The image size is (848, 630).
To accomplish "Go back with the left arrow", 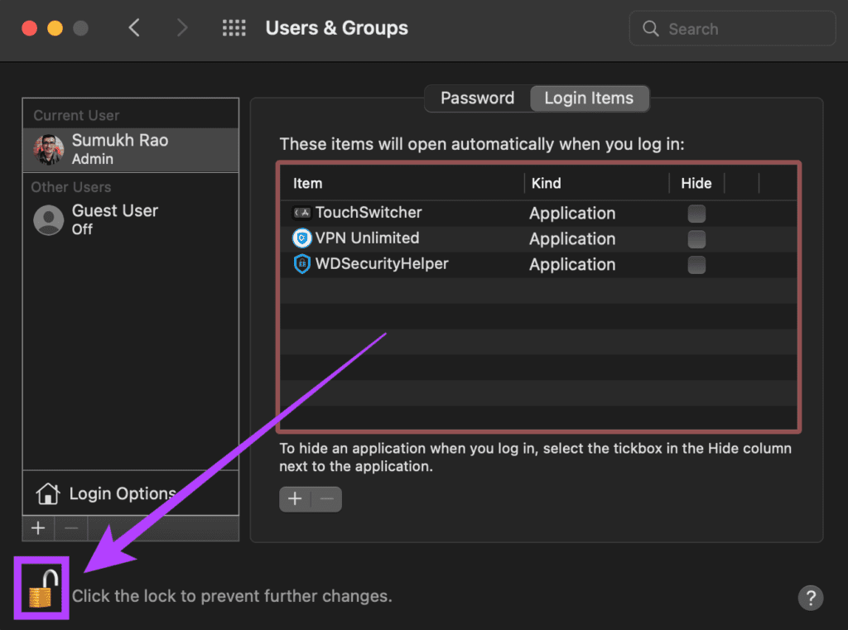I will coord(134,29).
